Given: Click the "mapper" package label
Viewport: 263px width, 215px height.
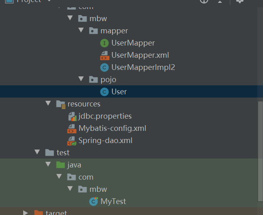Looking at the screenshot, I should [114, 31].
